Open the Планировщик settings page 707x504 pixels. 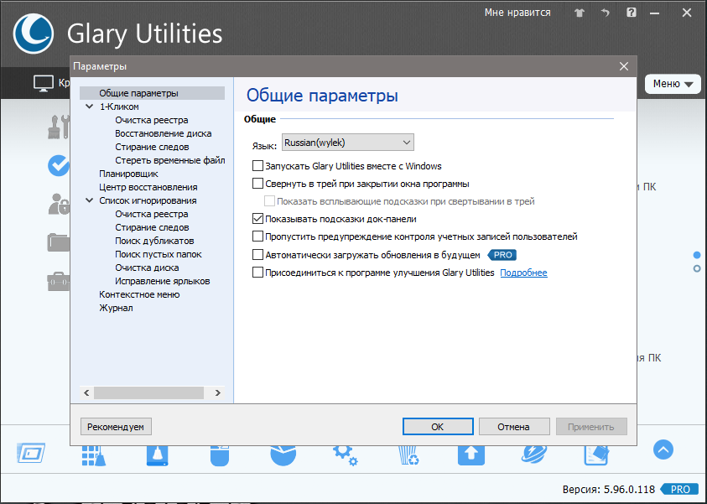click(x=128, y=174)
